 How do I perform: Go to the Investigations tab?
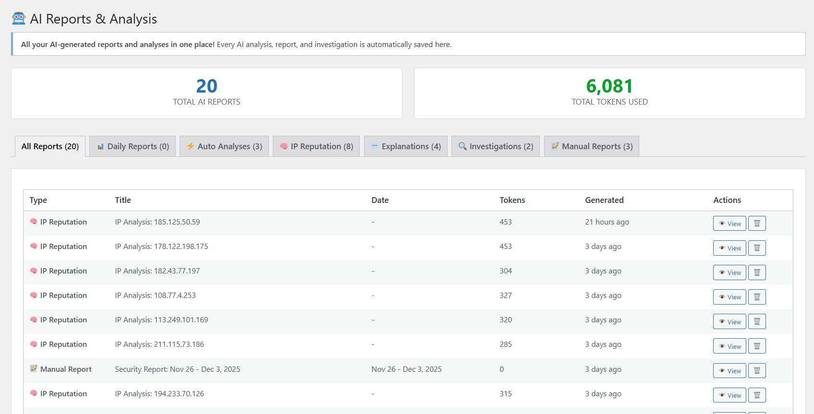pos(496,146)
